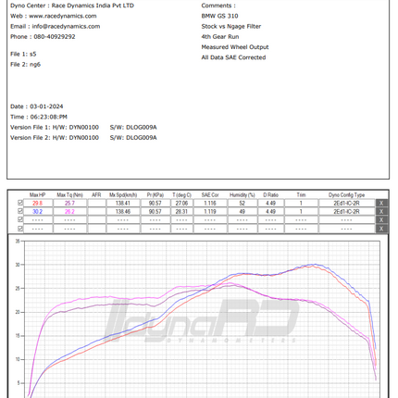Toggle checkbox for the 29.8 HP run

click(x=20, y=203)
